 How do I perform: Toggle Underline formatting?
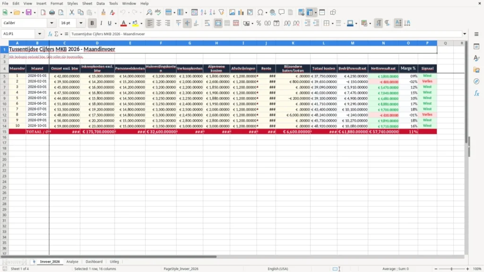(109, 23)
